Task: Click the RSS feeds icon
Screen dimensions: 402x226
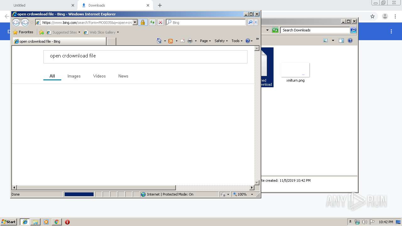Action: click(171, 41)
